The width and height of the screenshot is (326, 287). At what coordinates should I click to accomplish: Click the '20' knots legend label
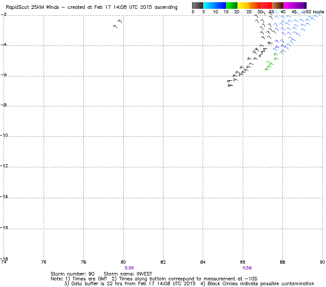pyautogui.click(x=237, y=12)
